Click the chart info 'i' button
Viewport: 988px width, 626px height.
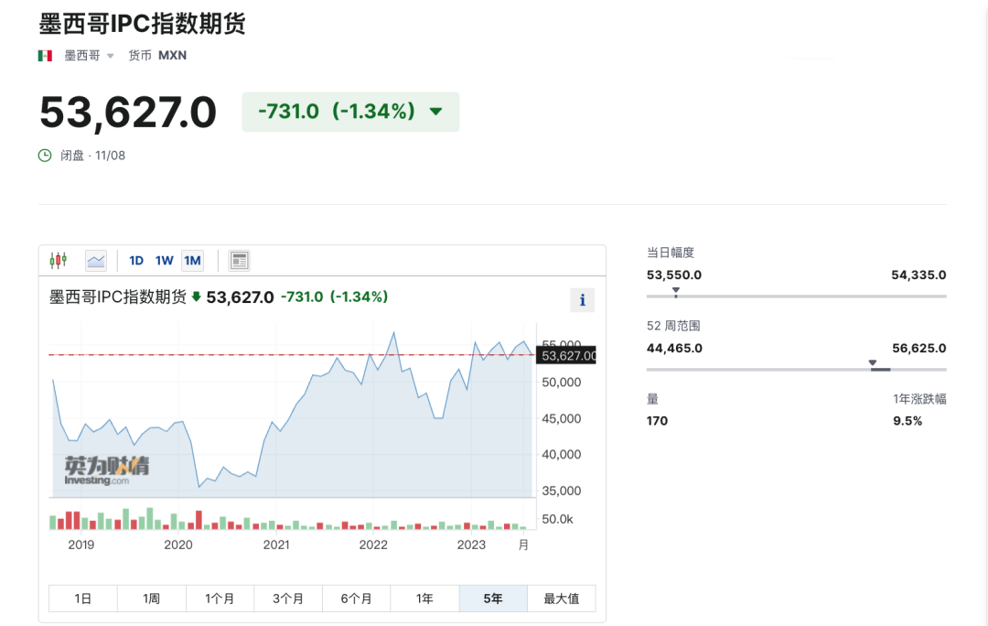(582, 300)
